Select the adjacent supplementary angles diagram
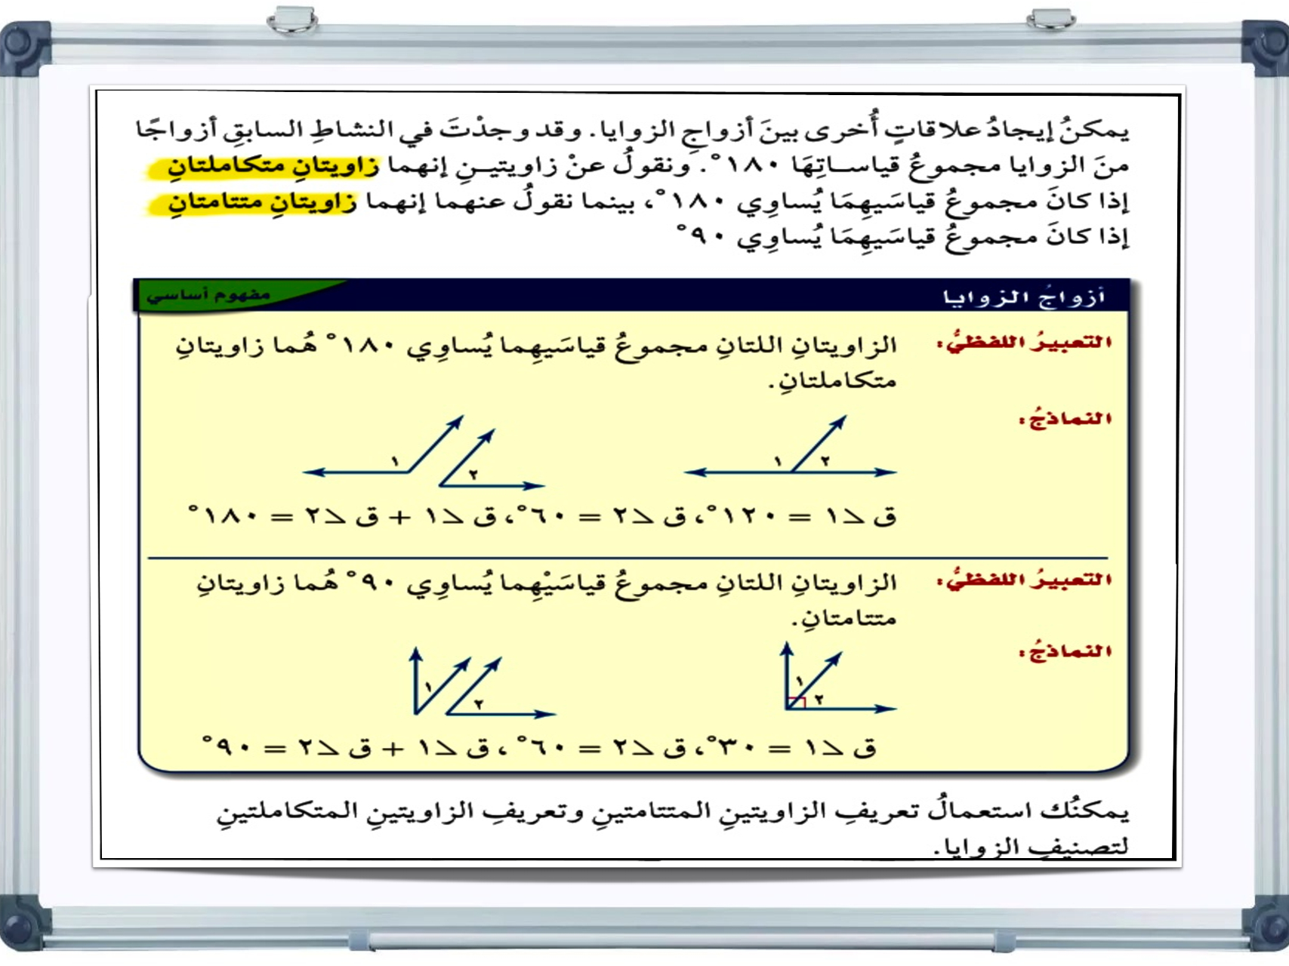Screen dimensions: 1289x966 790,449
